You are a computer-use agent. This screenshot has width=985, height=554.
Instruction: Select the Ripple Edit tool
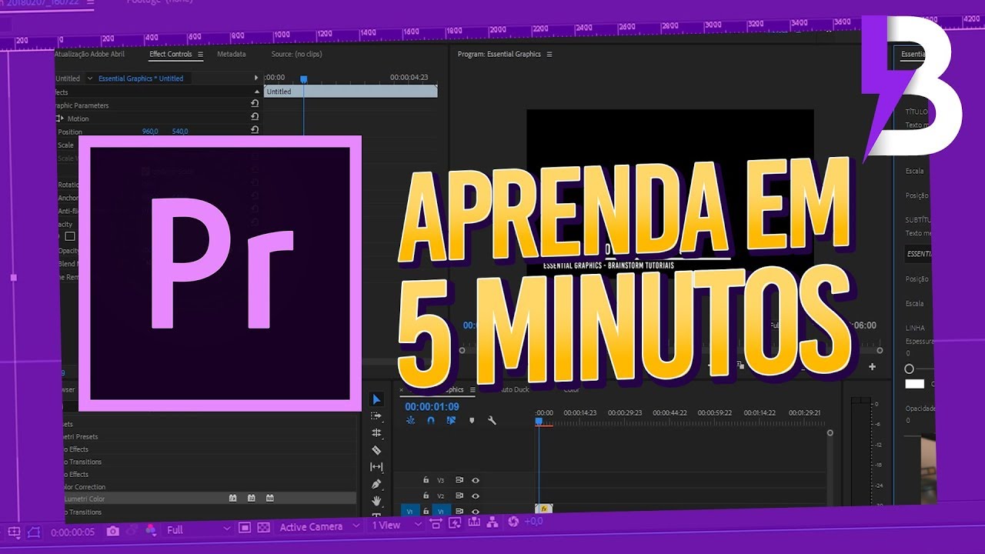(x=376, y=433)
